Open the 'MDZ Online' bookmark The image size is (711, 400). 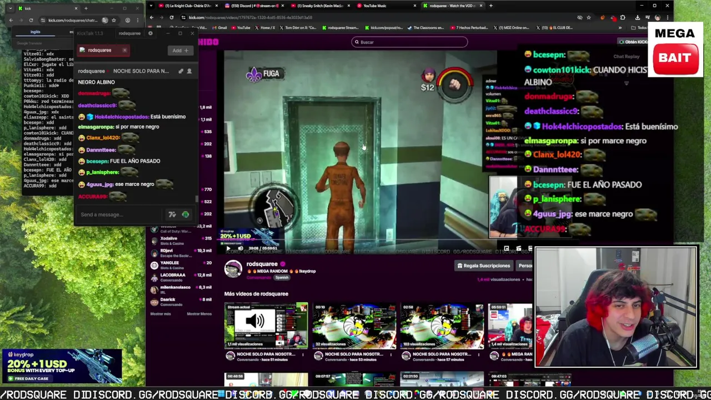[511, 28]
